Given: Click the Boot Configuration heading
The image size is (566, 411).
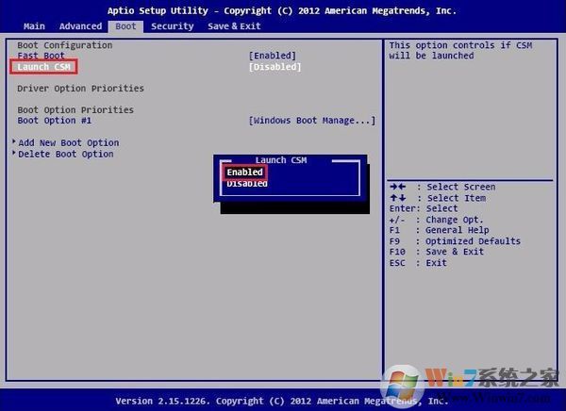Looking at the screenshot, I should coord(64,45).
